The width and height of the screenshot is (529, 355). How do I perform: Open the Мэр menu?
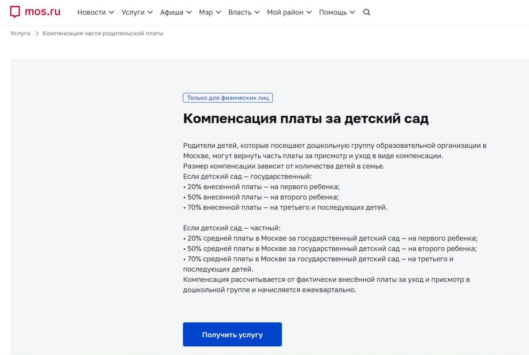click(x=210, y=12)
